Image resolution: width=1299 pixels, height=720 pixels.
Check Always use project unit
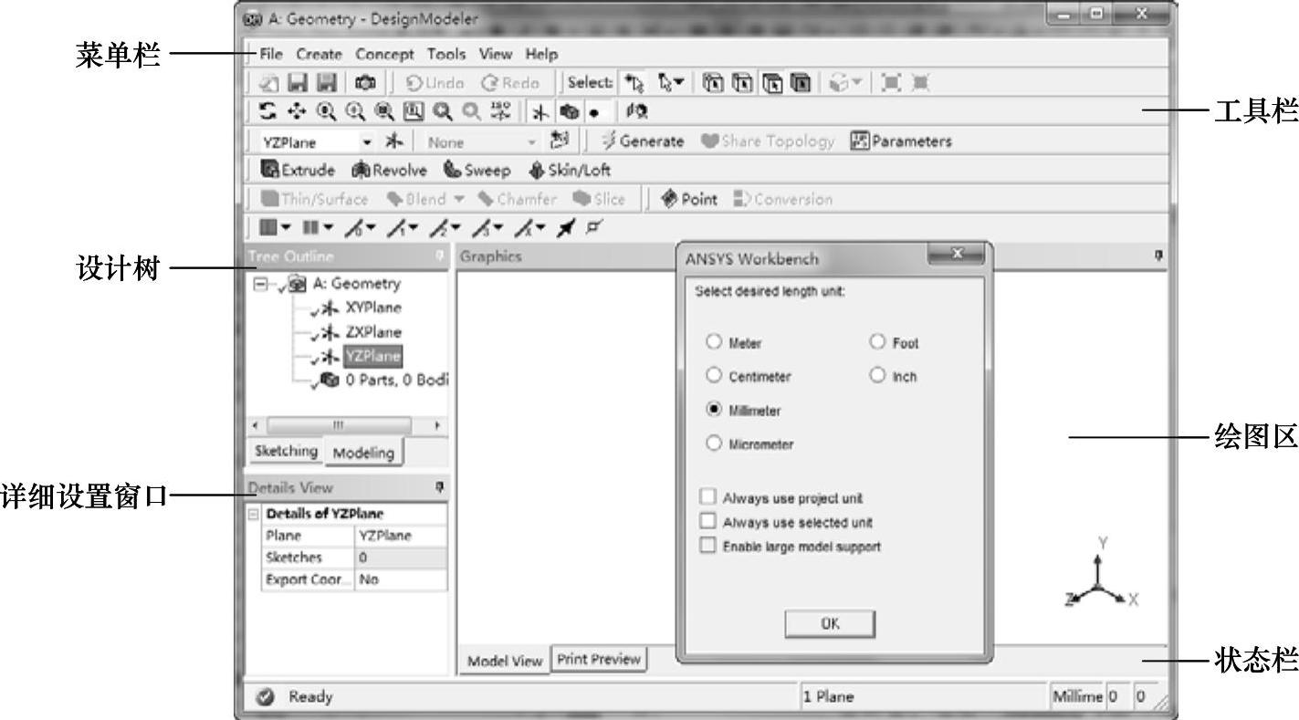pos(707,497)
